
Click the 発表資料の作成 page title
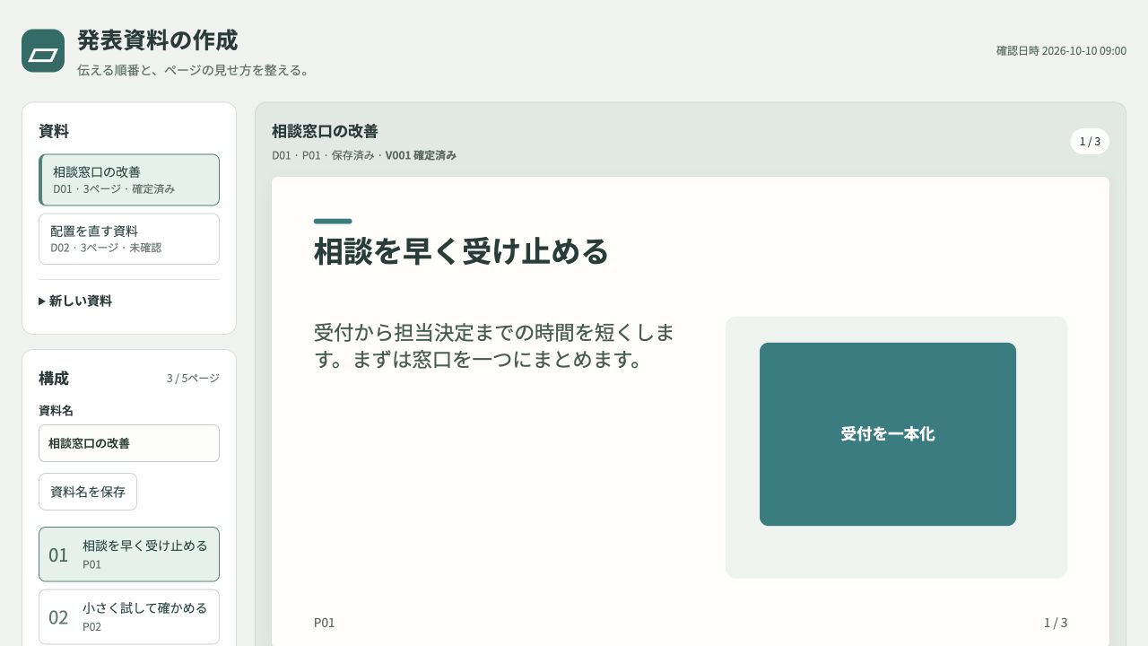[158, 40]
